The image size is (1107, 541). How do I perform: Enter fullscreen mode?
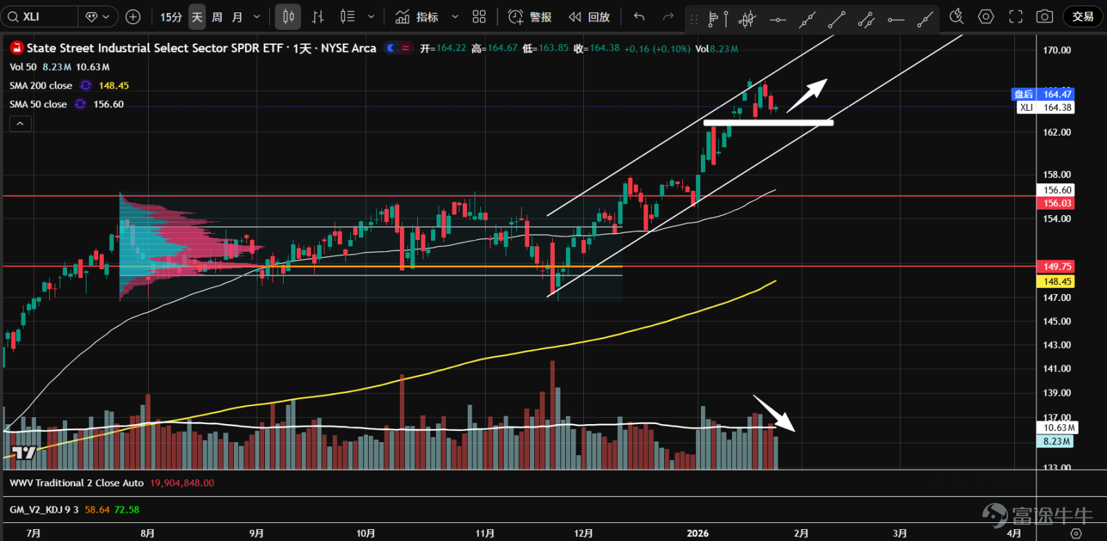1016,17
